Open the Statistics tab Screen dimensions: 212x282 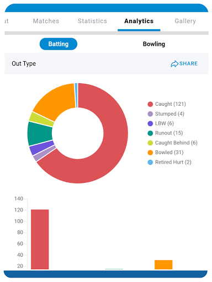pyautogui.click(x=92, y=21)
